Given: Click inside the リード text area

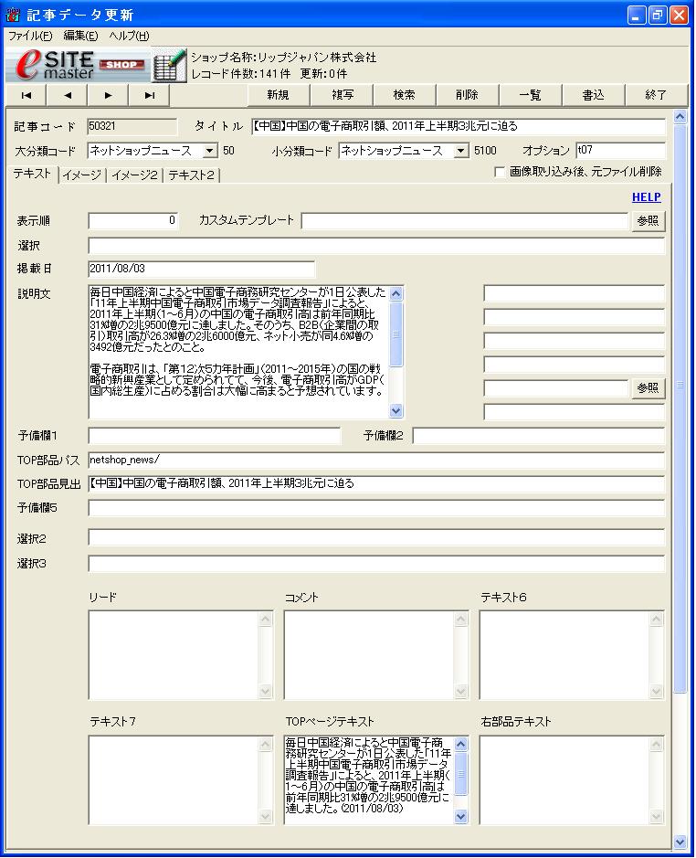Looking at the screenshot, I should tap(174, 655).
